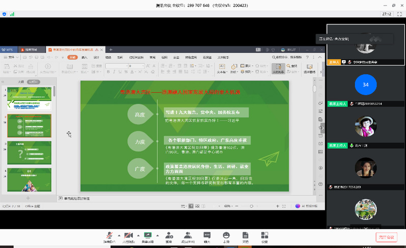
Task: Click the green share screen icon
Action: tap(148, 235)
